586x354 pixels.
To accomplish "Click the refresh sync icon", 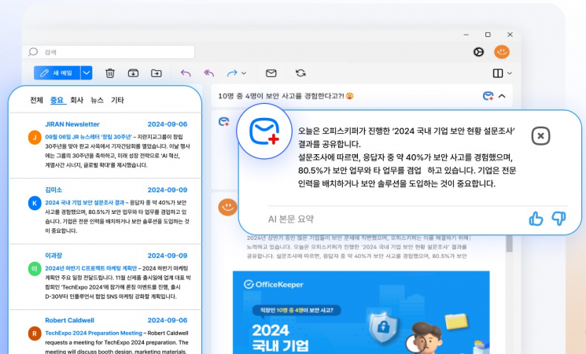I will point(300,73).
